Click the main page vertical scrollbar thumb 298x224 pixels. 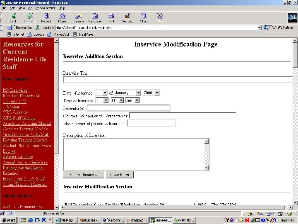(x=295, y=55)
